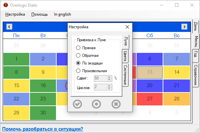Click the Overlogic Dieto app icon
This screenshot has height=133, width=200.
6,5
